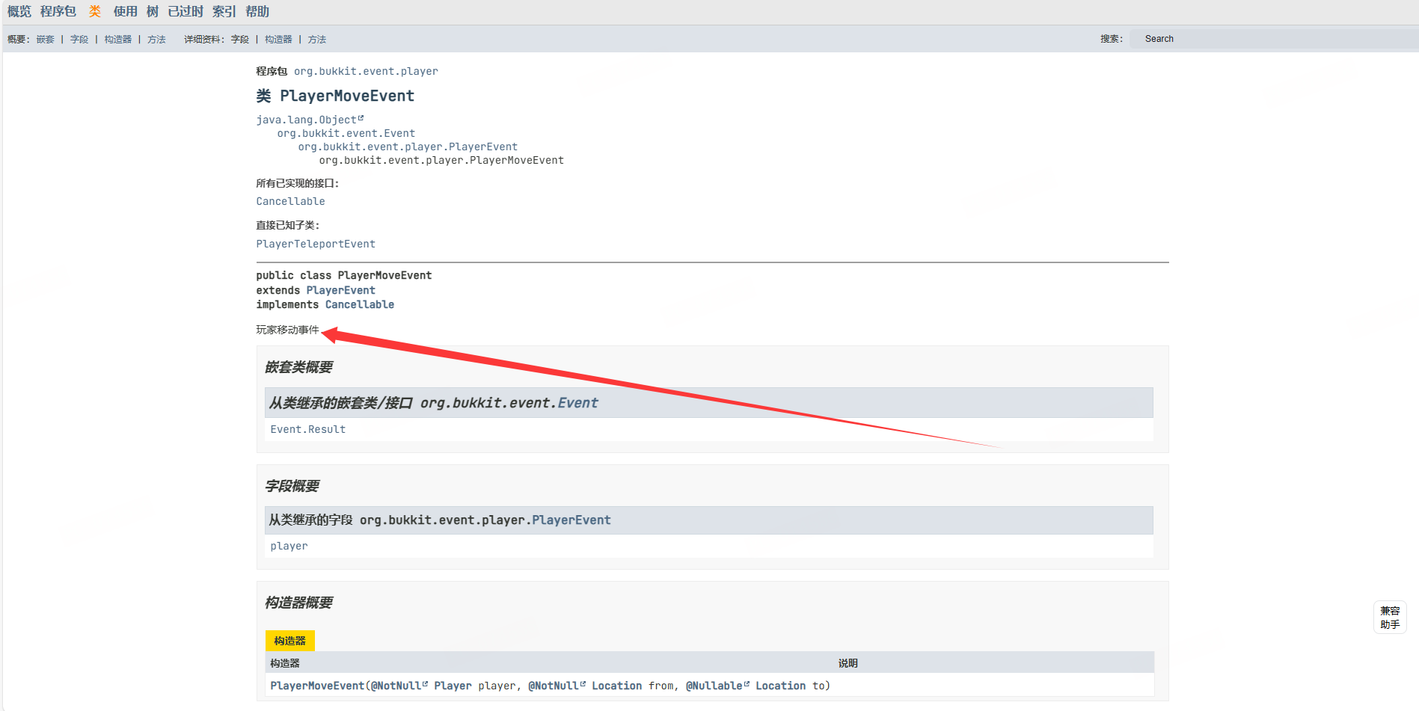Open the 索引 index page
This screenshot has width=1419, height=711.
click(224, 11)
